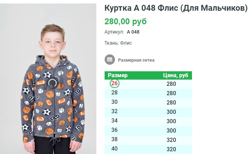251x154 pixels.
Task: Select the circled size 26
Action: [115, 83]
